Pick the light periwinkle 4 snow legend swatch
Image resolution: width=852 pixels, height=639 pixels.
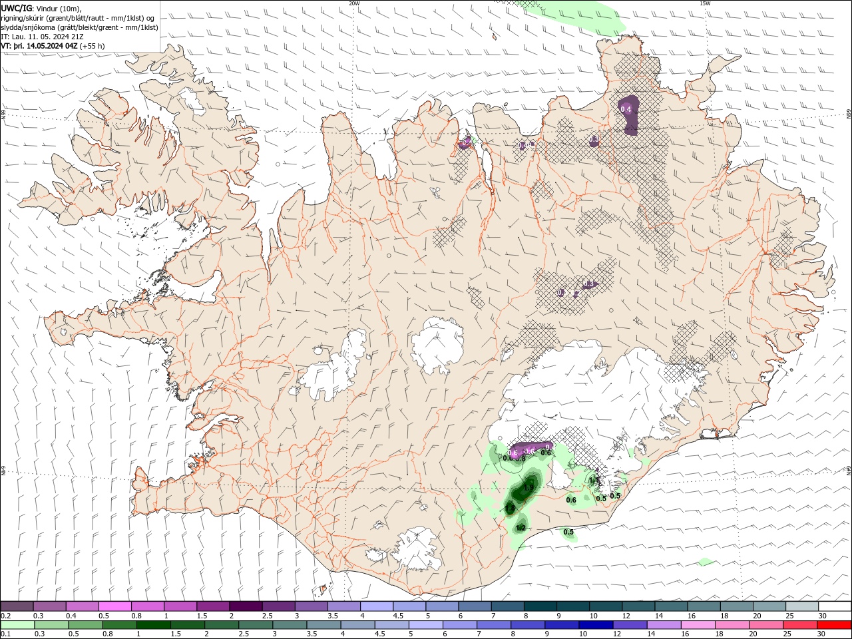(x=377, y=606)
